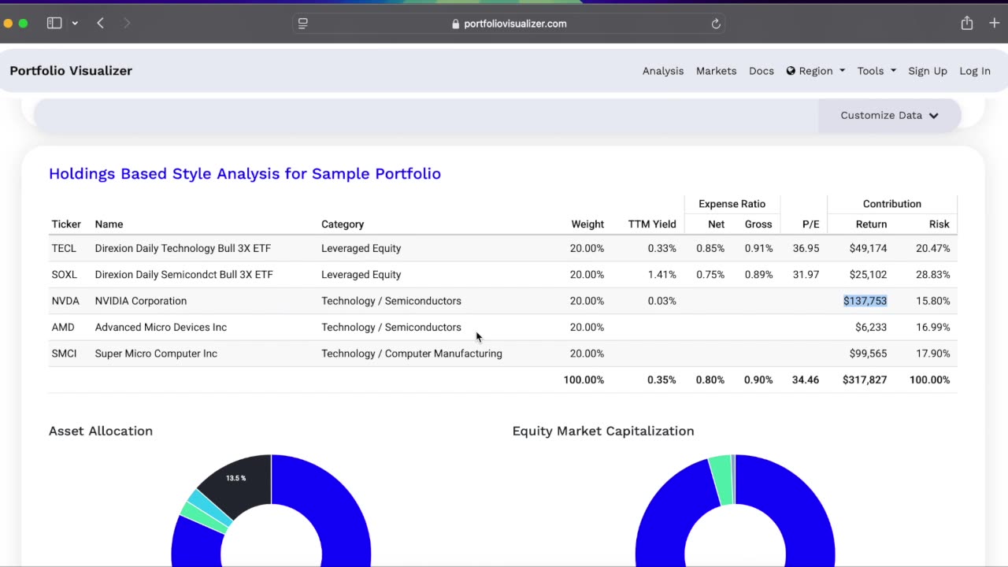Image resolution: width=1008 pixels, height=567 pixels.
Task: Click the Safari sidebar toggle icon
Action: pos(54,24)
